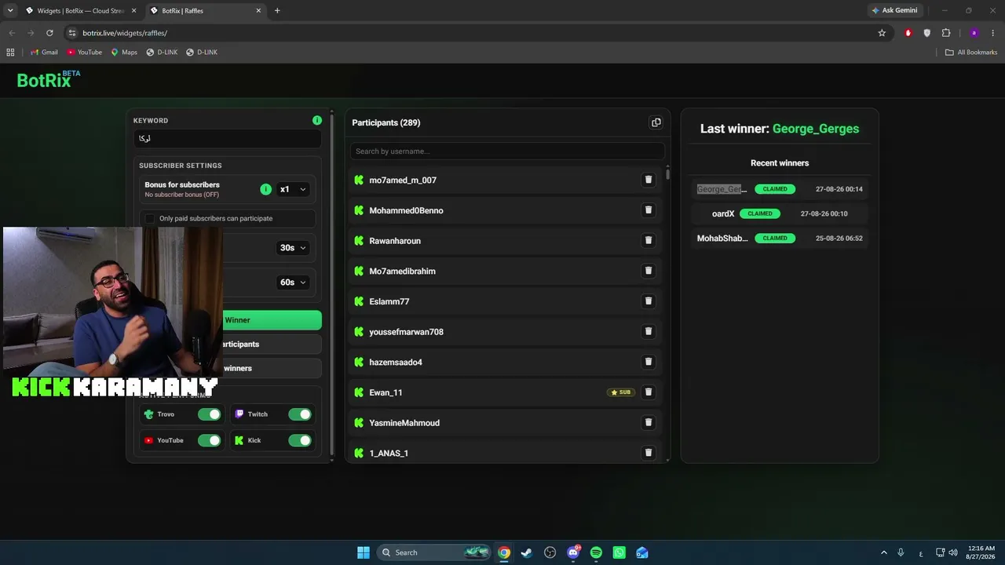The width and height of the screenshot is (1005, 565).
Task: Copy the participants list with the copy icon
Action: (656, 122)
